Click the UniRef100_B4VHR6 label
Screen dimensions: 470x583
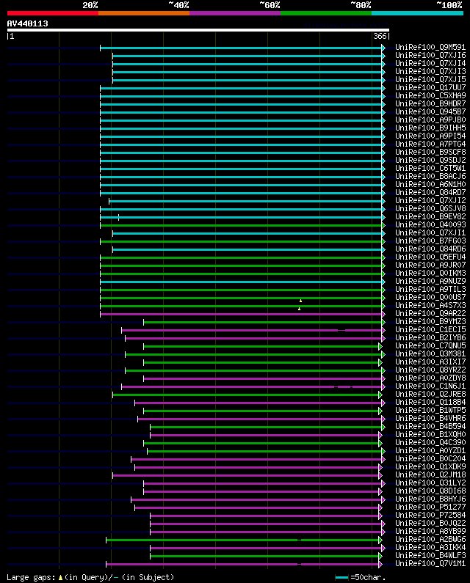tap(430, 418)
